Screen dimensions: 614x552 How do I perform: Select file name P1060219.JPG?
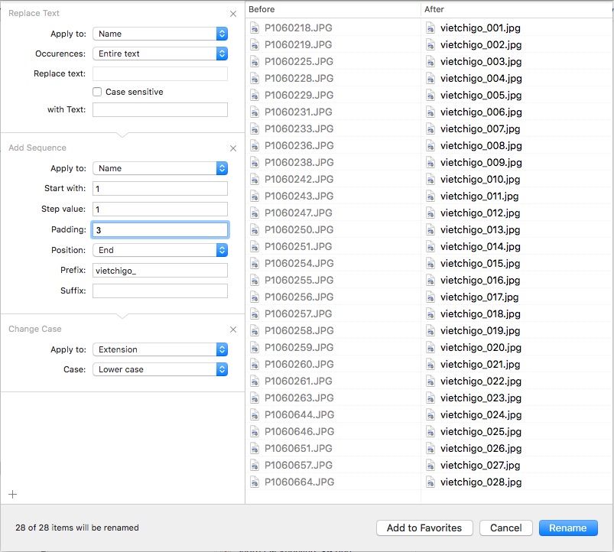pyautogui.click(x=298, y=44)
